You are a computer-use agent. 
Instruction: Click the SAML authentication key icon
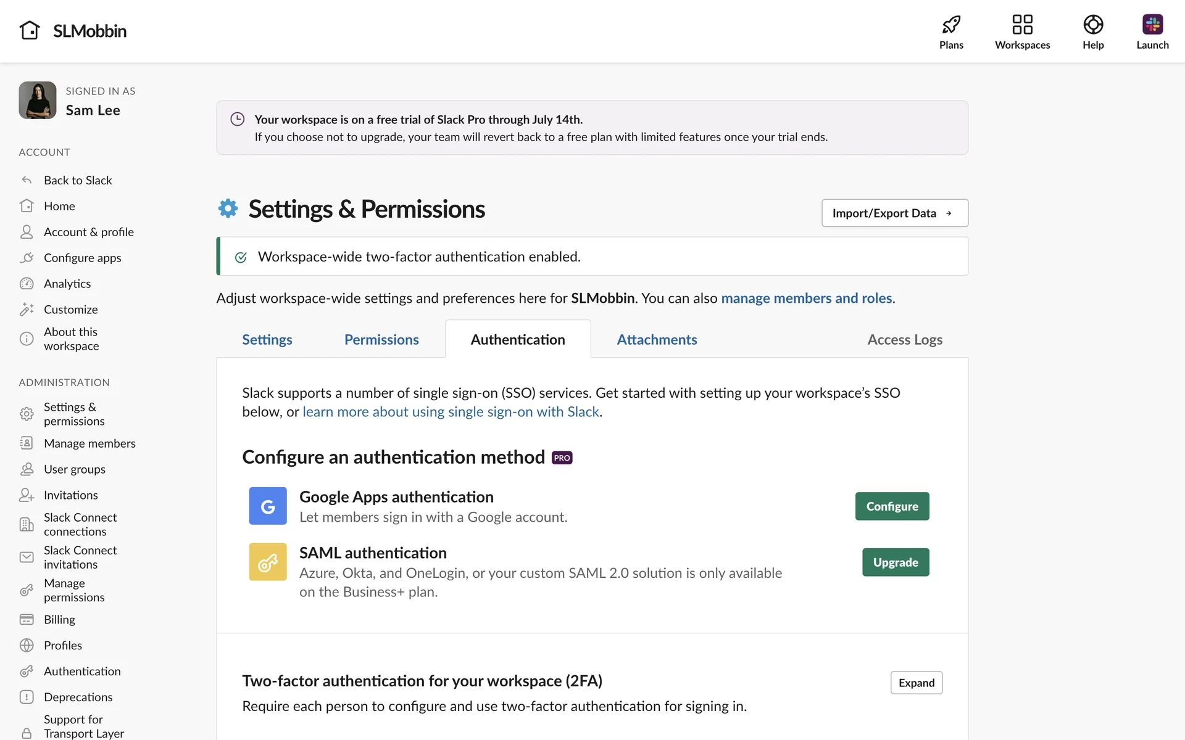[268, 562]
